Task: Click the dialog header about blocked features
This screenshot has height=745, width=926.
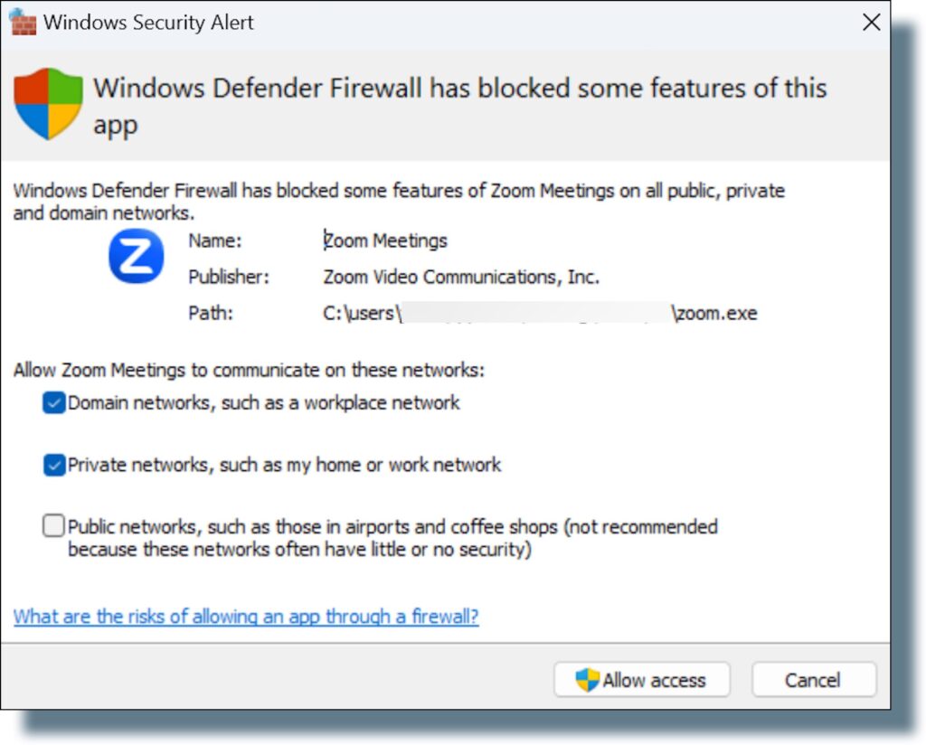Action: coord(459,89)
